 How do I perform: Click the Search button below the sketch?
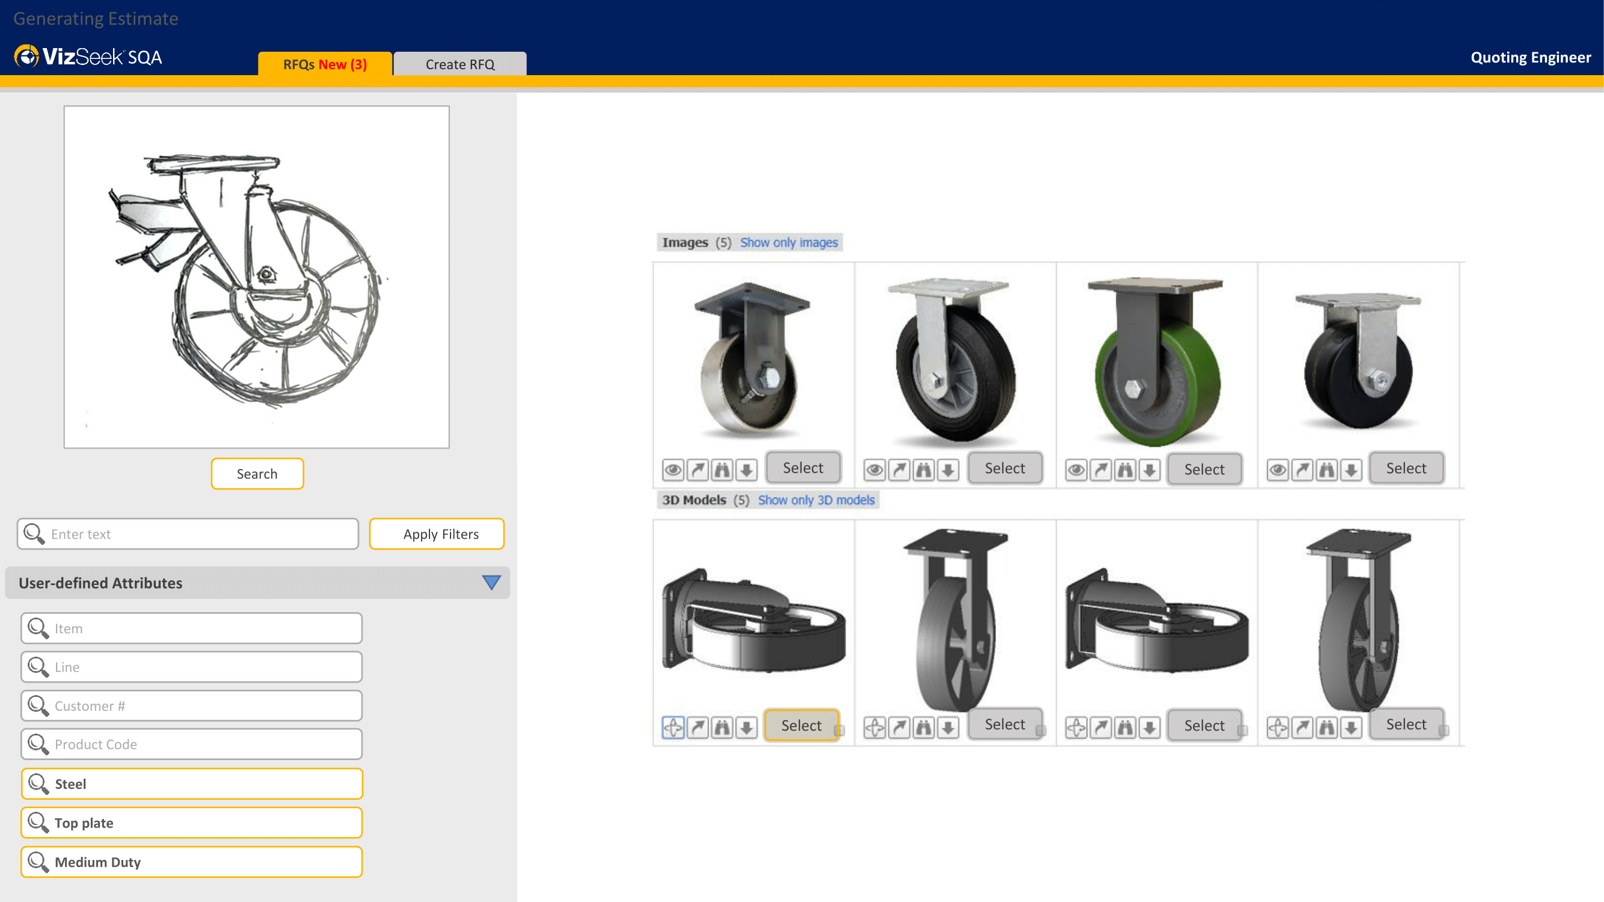[x=257, y=474]
